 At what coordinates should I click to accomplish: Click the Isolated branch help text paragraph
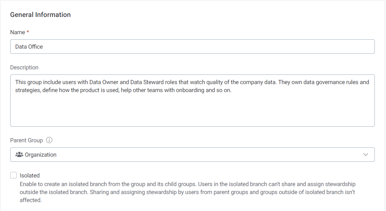187,192
